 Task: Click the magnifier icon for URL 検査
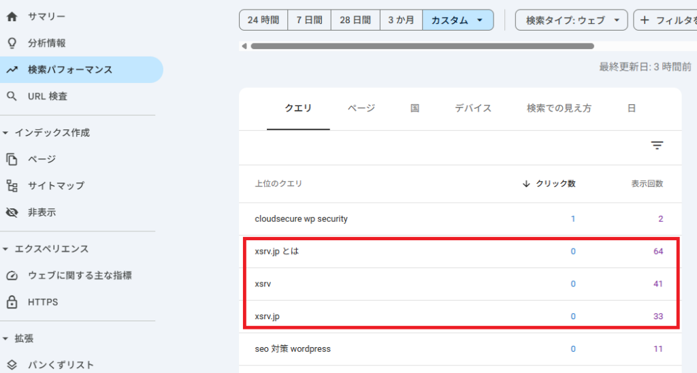[x=12, y=97]
